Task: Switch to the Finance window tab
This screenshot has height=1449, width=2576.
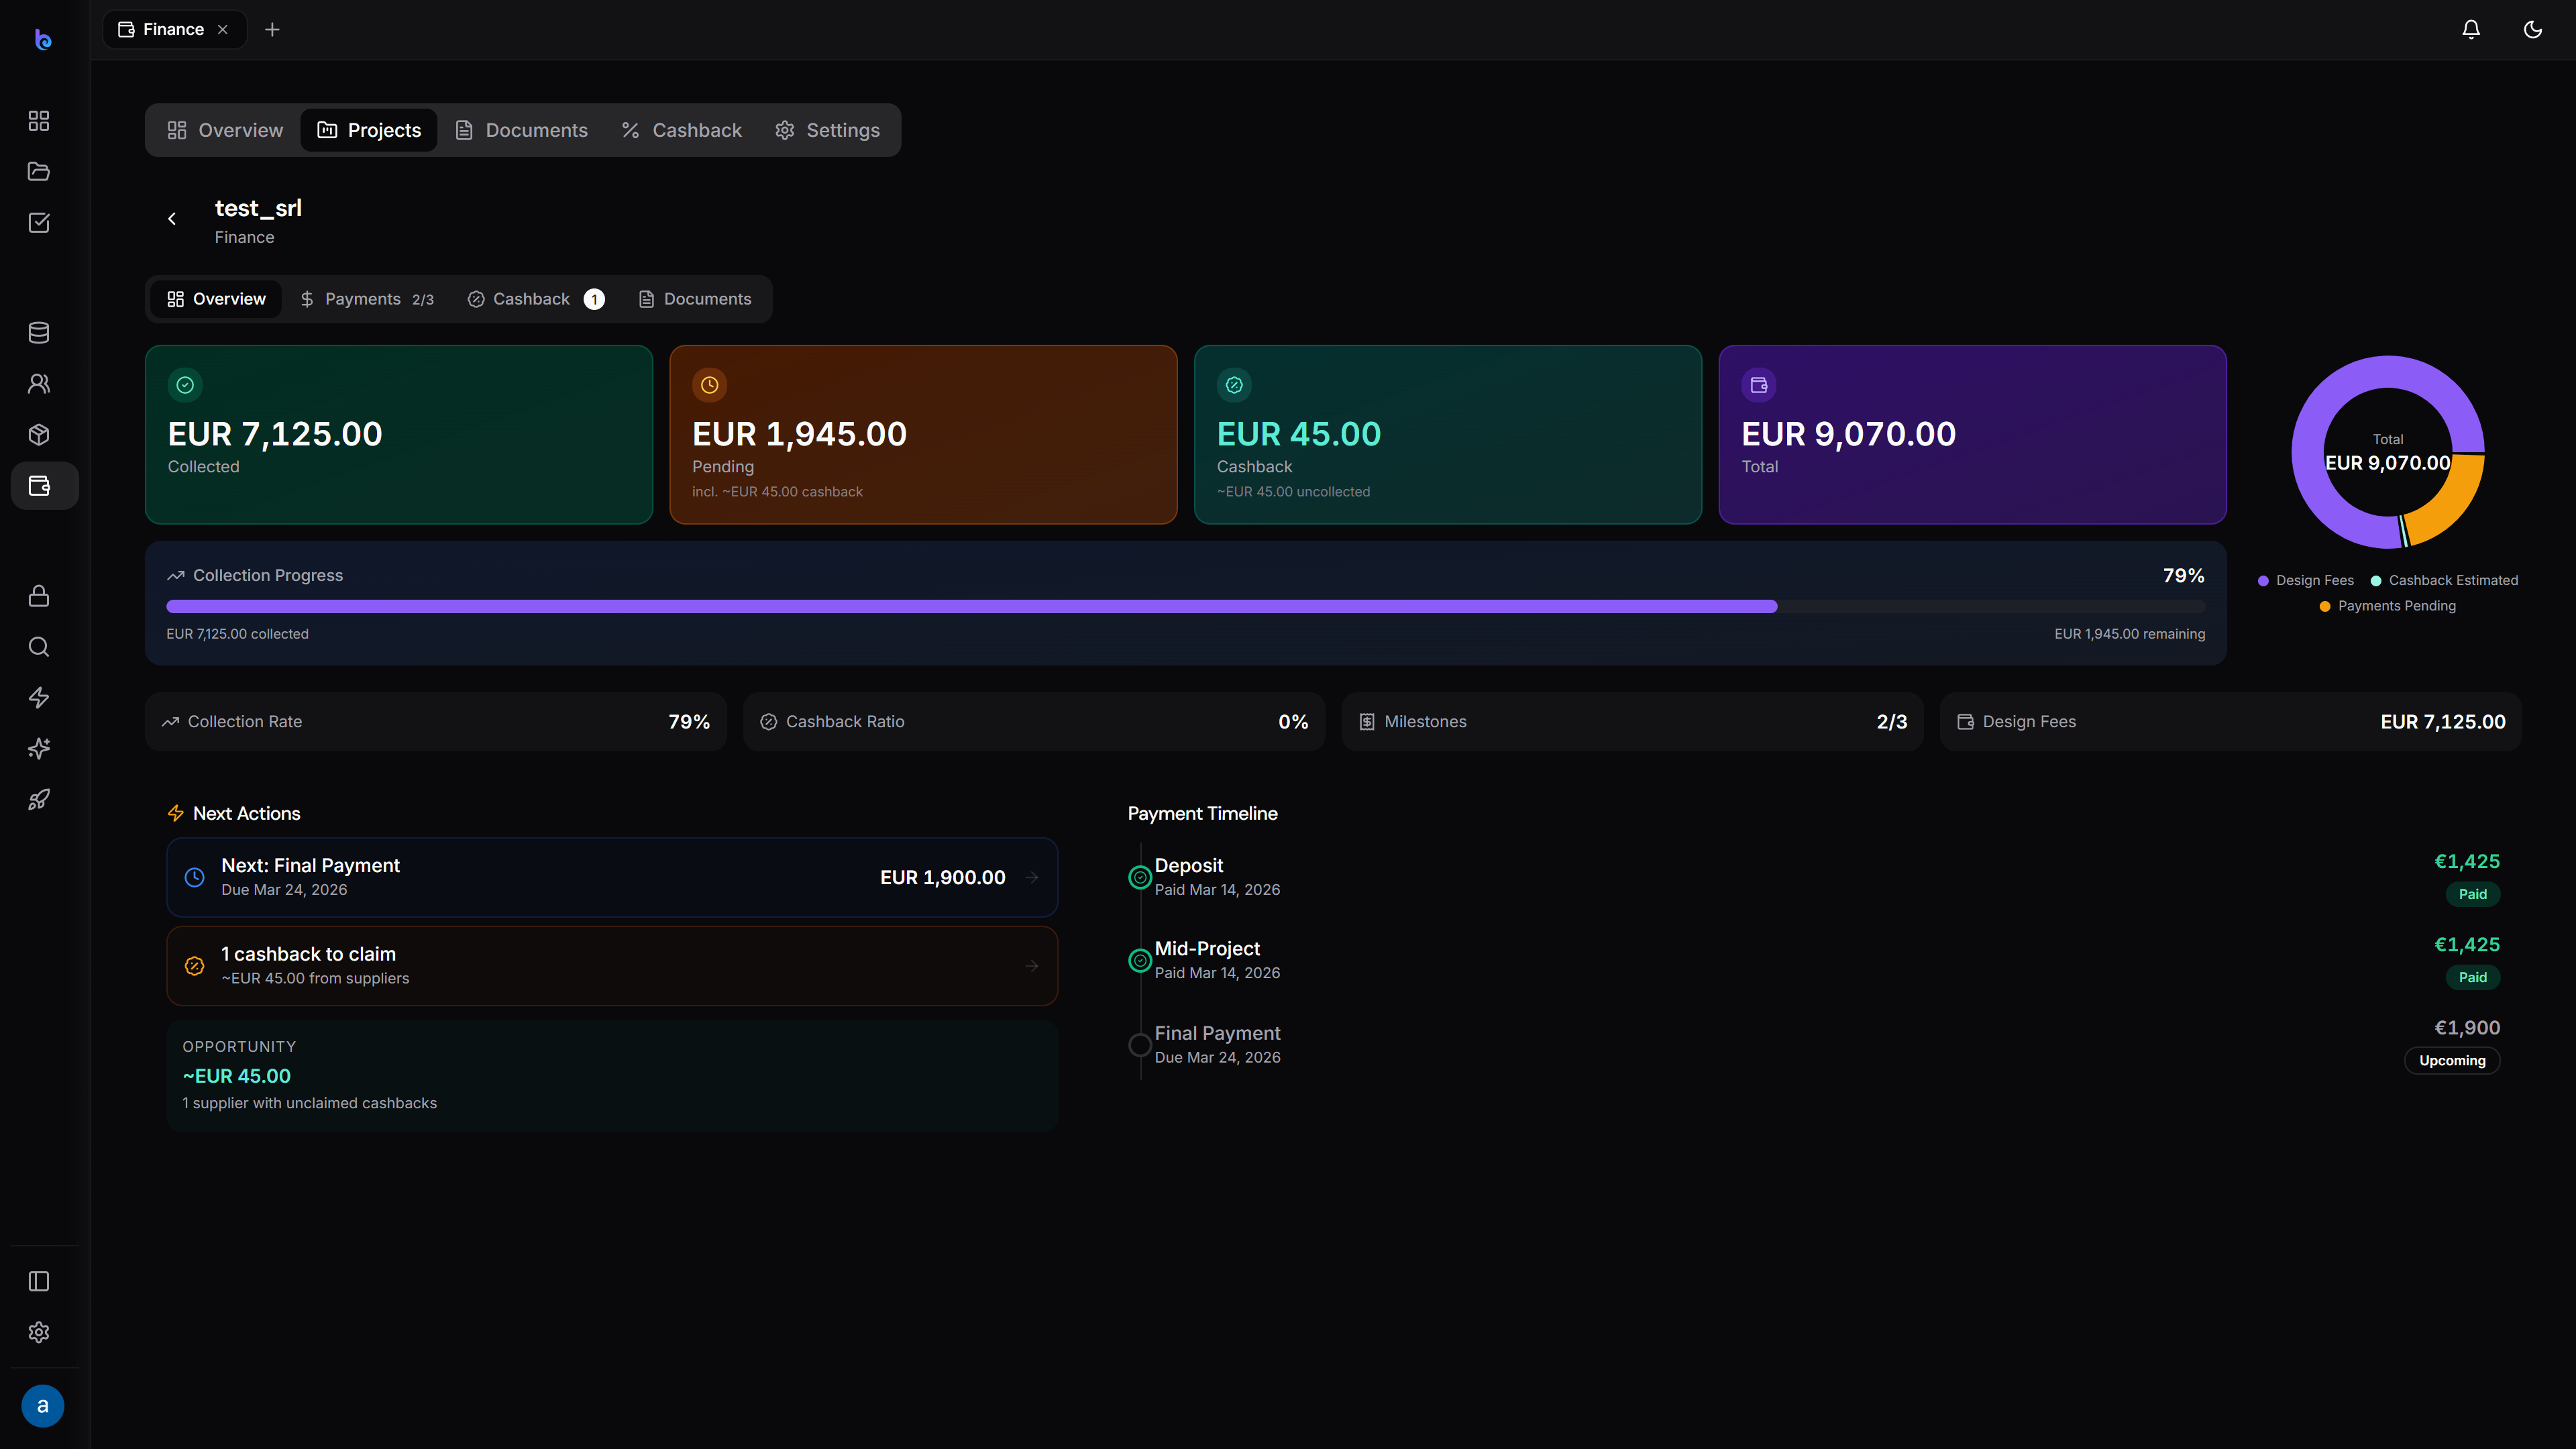Action: click(174, 30)
